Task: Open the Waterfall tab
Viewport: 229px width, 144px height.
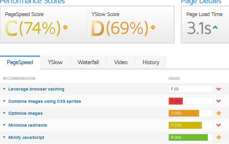Action: point(88,62)
